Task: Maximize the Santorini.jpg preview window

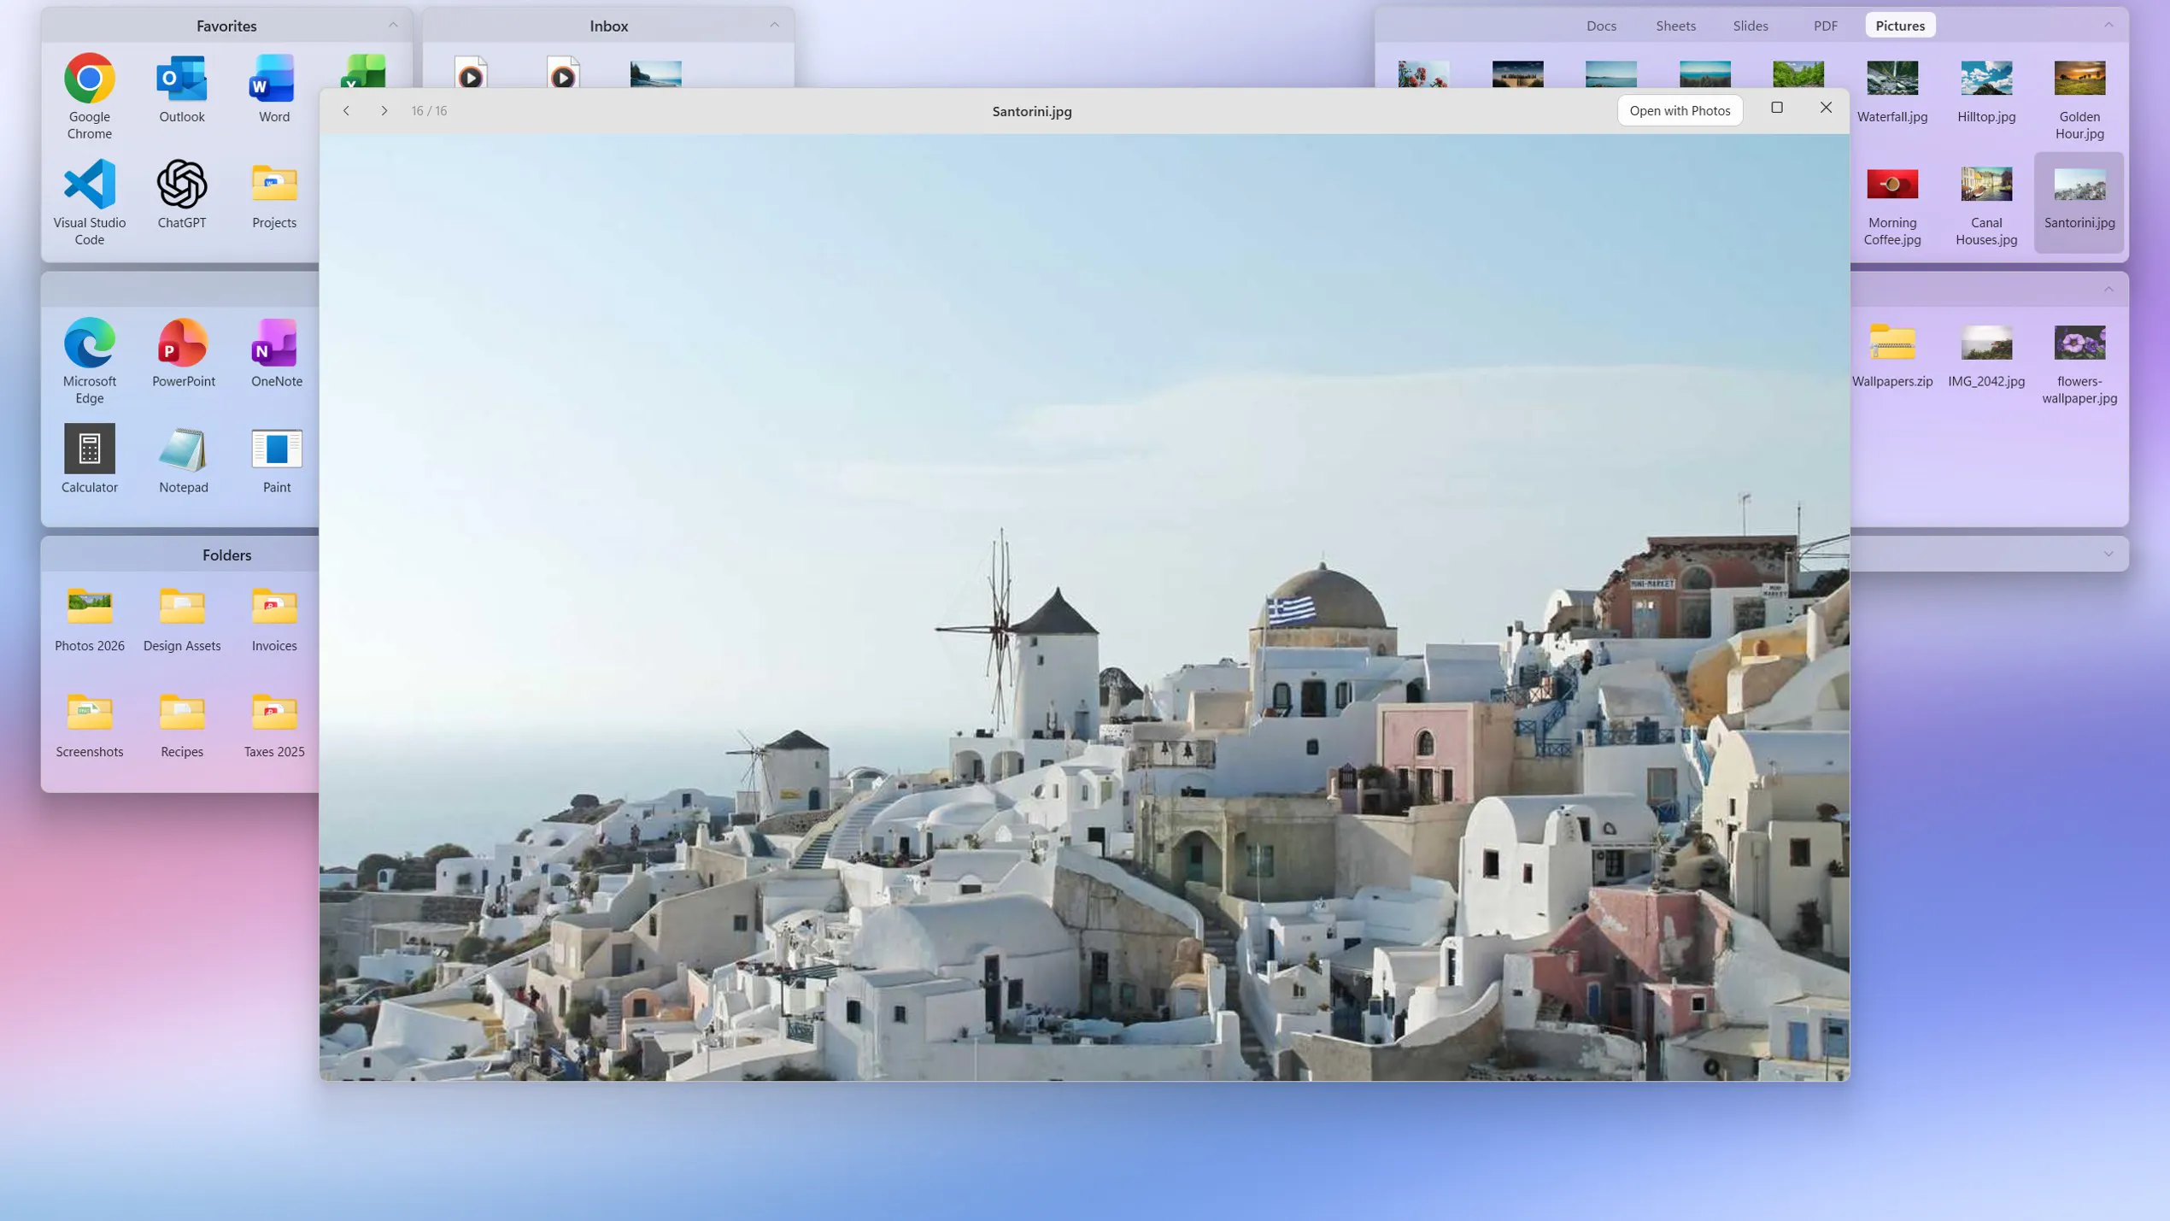Action: pos(1776,108)
